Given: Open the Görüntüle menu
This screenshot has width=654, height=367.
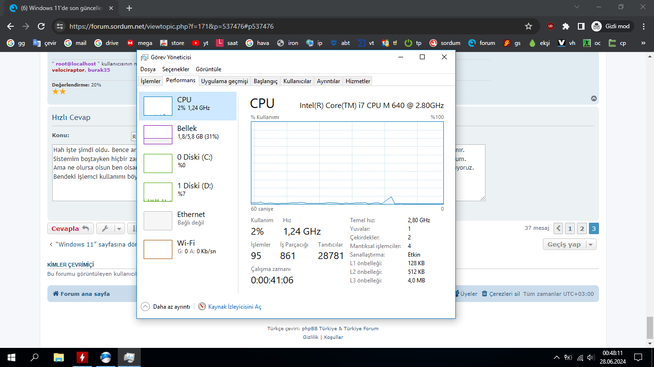Looking at the screenshot, I should pos(209,69).
